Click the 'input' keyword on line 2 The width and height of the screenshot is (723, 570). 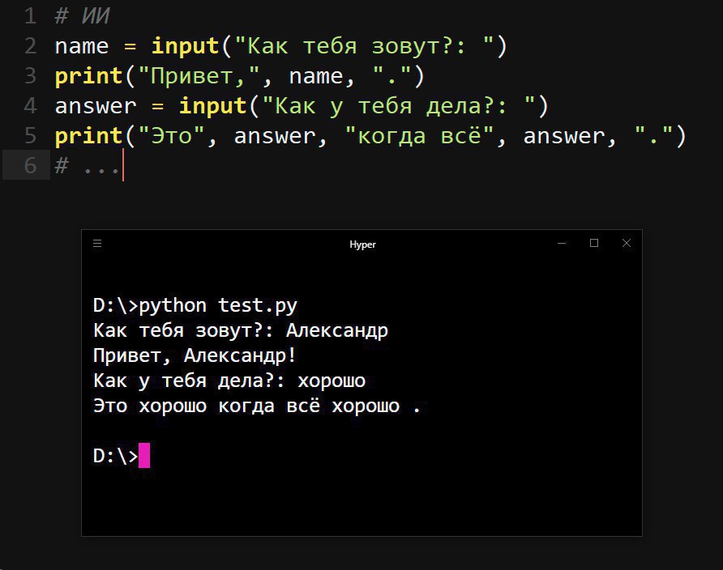pos(185,46)
